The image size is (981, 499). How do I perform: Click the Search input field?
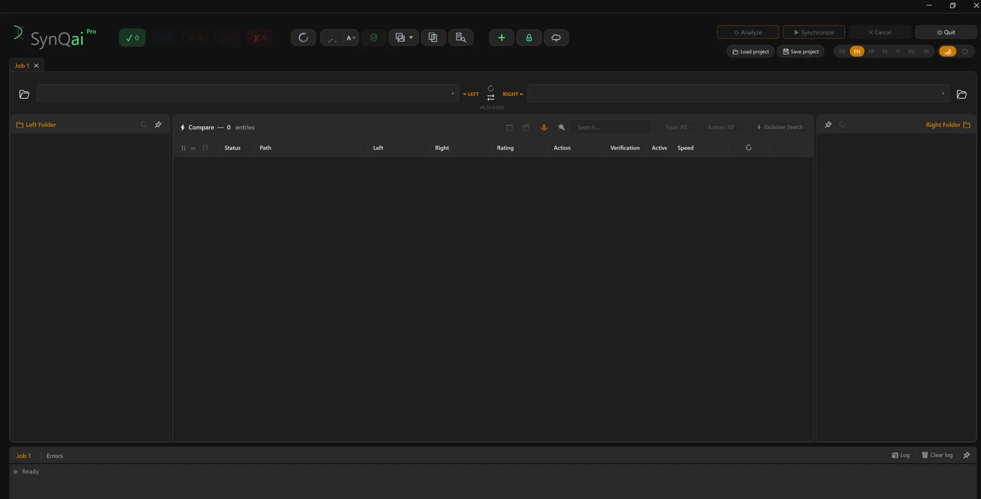coord(611,127)
